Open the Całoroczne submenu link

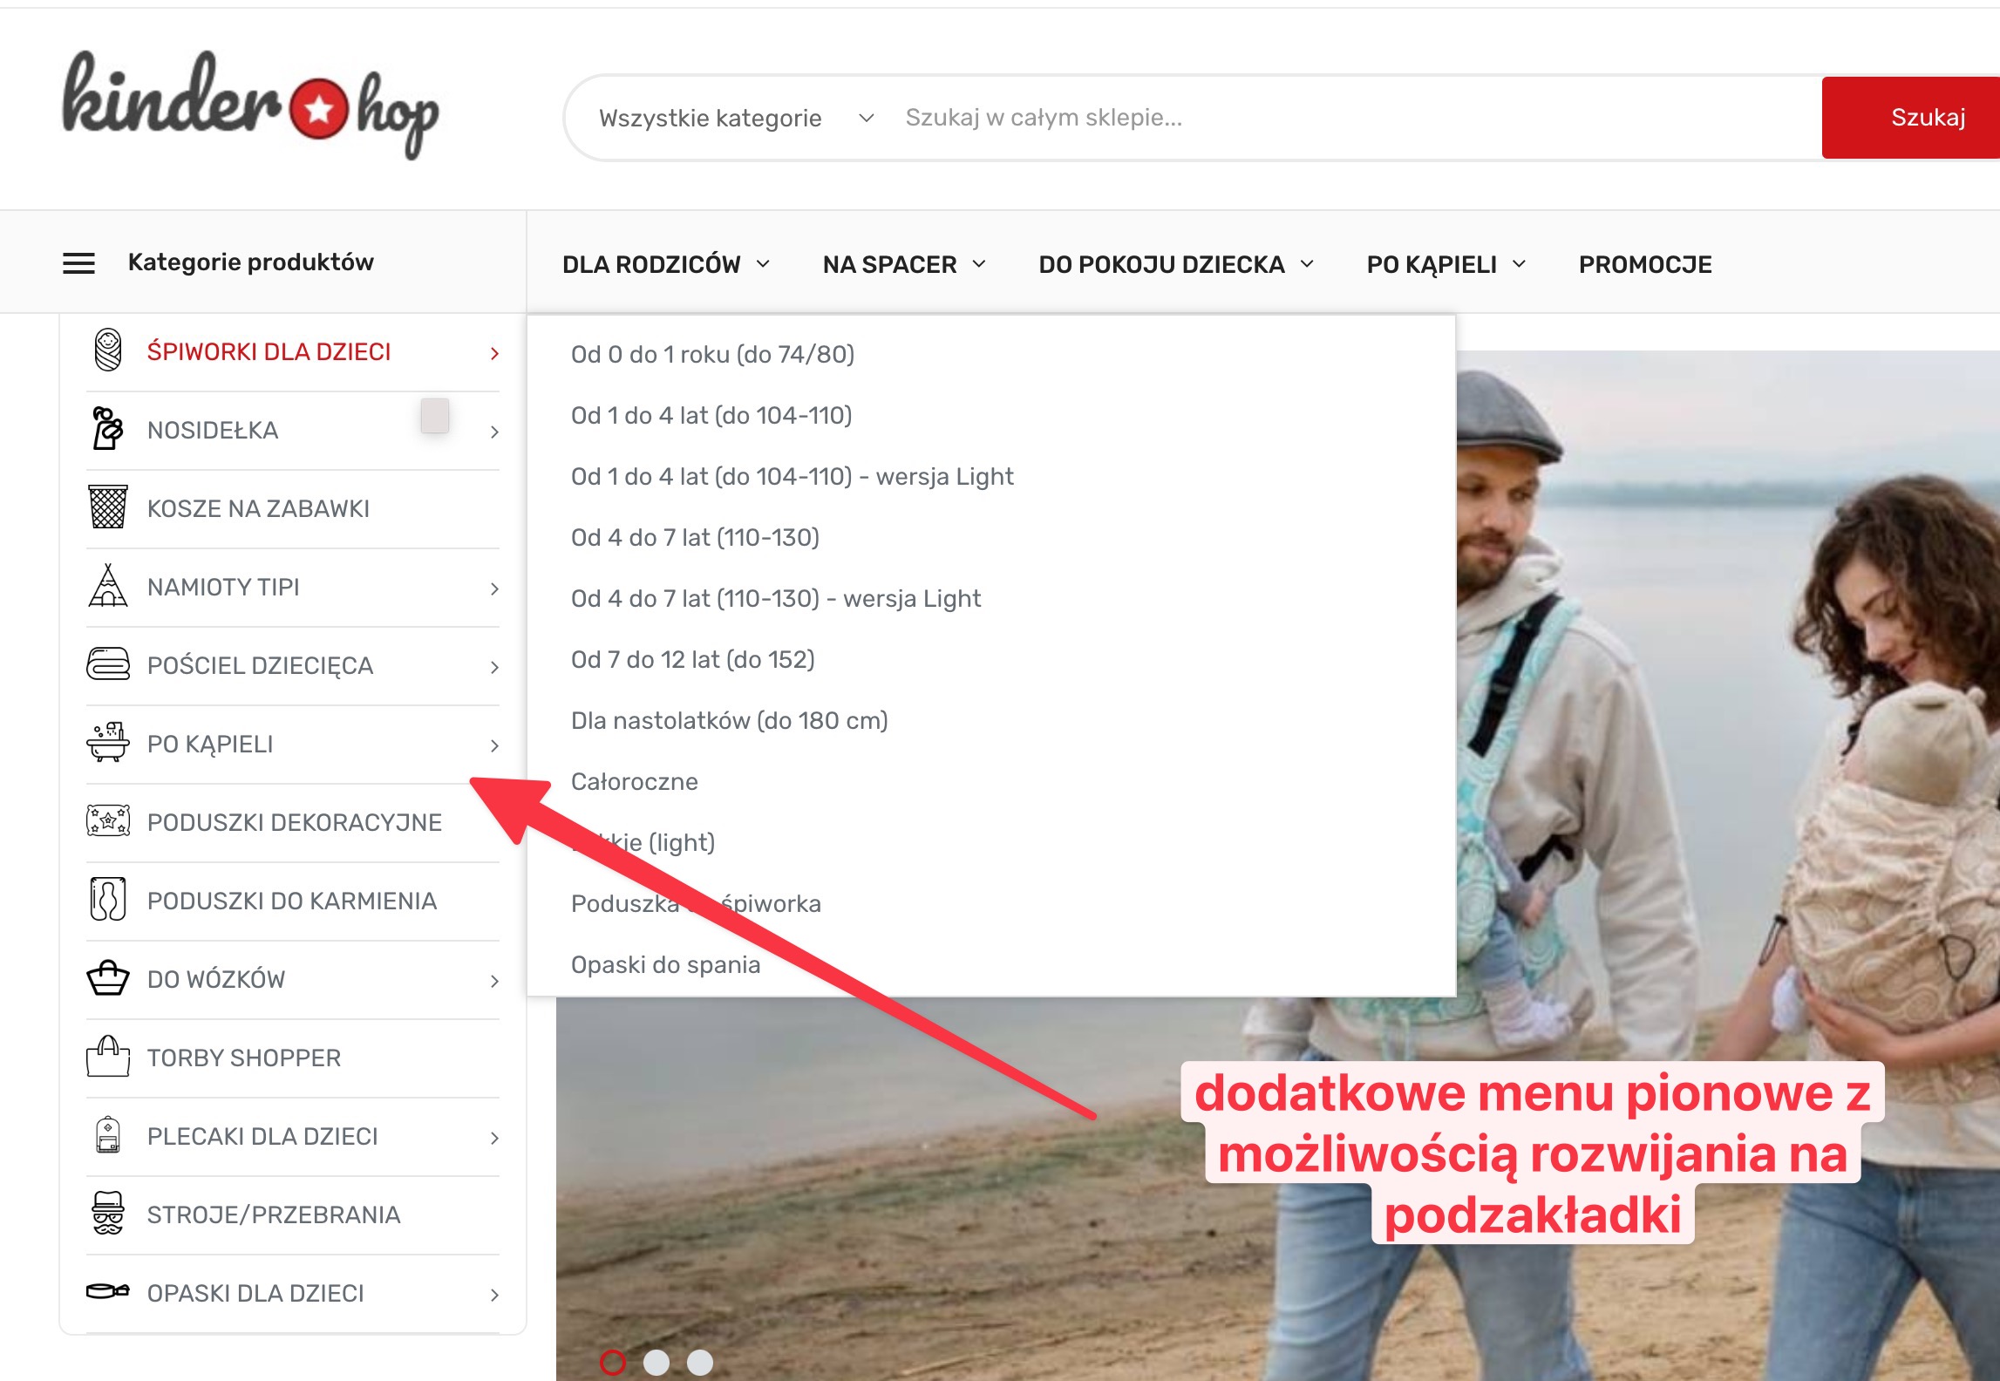point(634,781)
